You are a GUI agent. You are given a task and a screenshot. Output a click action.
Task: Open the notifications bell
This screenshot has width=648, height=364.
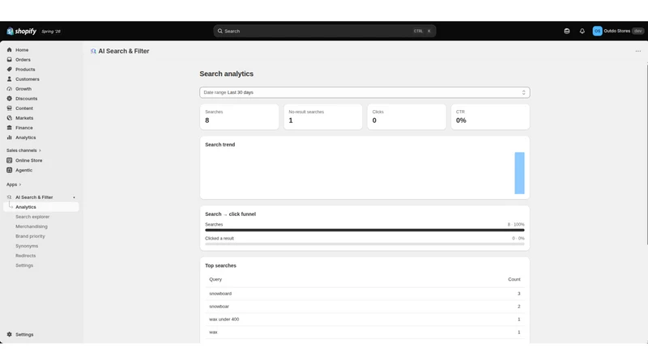(582, 31)
